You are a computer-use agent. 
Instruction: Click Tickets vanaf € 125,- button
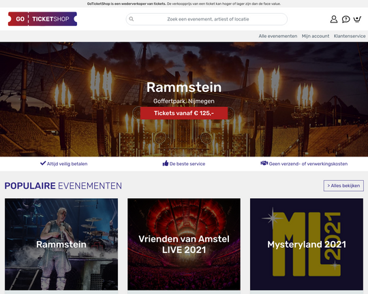pyautogui.click(x=184, y=113)
